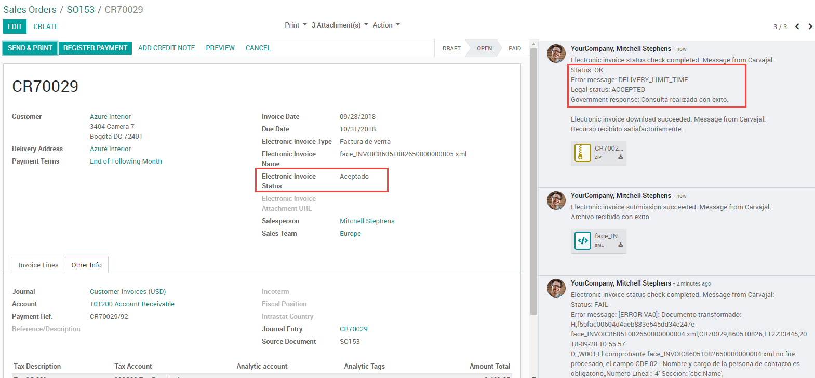This screenshot has width=815, height=378.
Task: Select the Legal status: ACCEPTED line
Action: pos(608,90)
